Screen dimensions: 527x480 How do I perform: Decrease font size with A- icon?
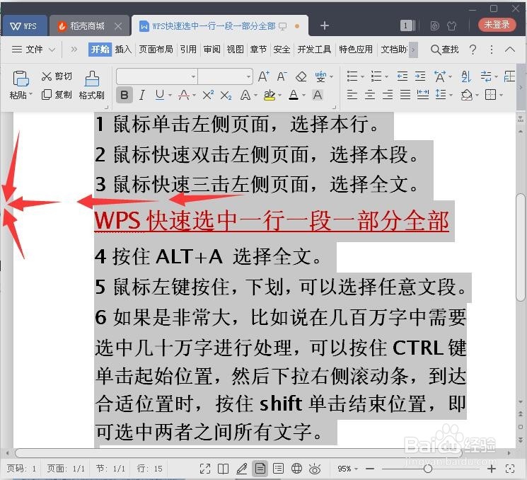point(282,76)
